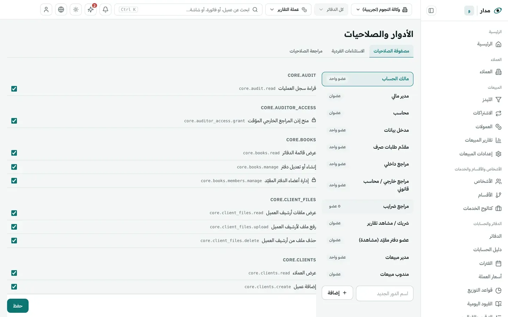The image size is (508, 317).
Task: Select the محاسب role
Action: pyautogui.click(x=368, y=113)
